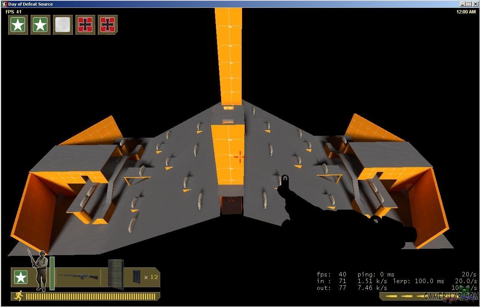Select the rifle weapon icon in HUD
The image size is (480, 307).
point(78,276)
